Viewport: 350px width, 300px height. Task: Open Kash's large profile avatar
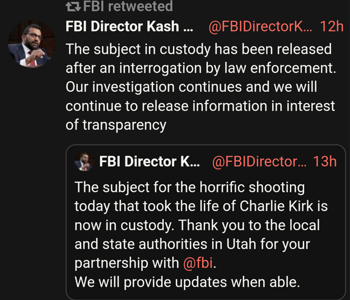coord(32,44)
